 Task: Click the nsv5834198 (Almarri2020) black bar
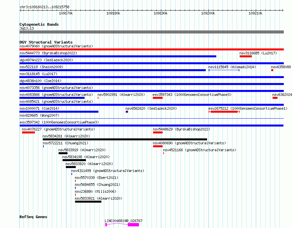[x=74, y=160]
